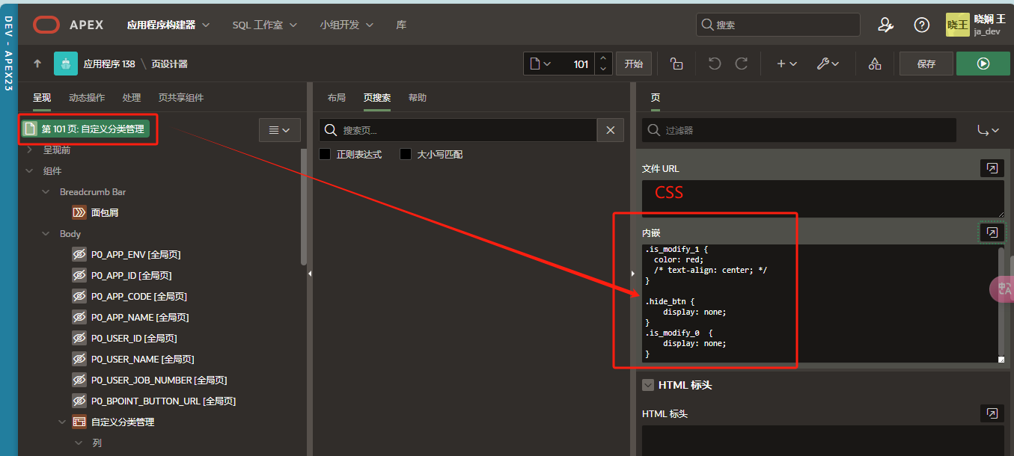Click hidden item icon for P0_APP_ID
1014x456 pixels.
tap(79, 275)
